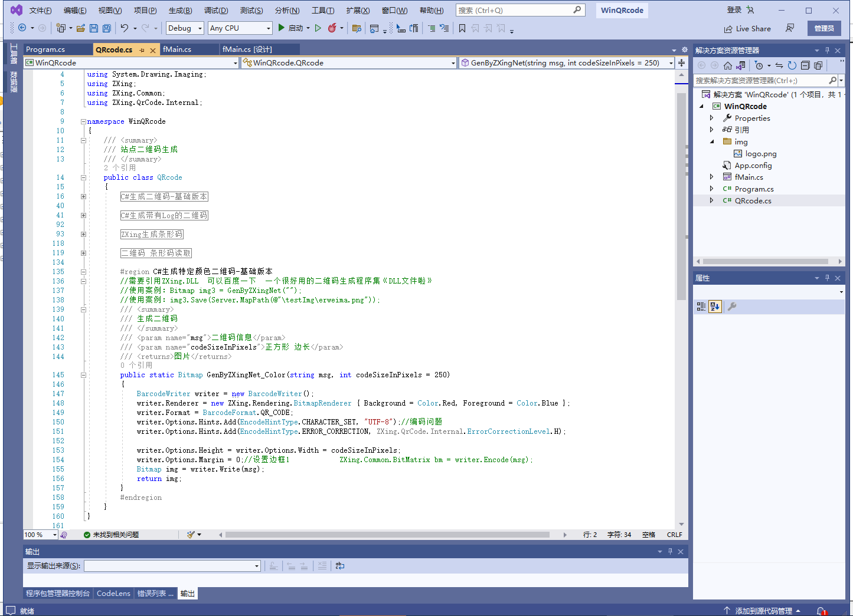Viewport: 853px width, 616px height.
Task: Expand Properties node in Solution Explorer
Action: [x=711, y=118]
